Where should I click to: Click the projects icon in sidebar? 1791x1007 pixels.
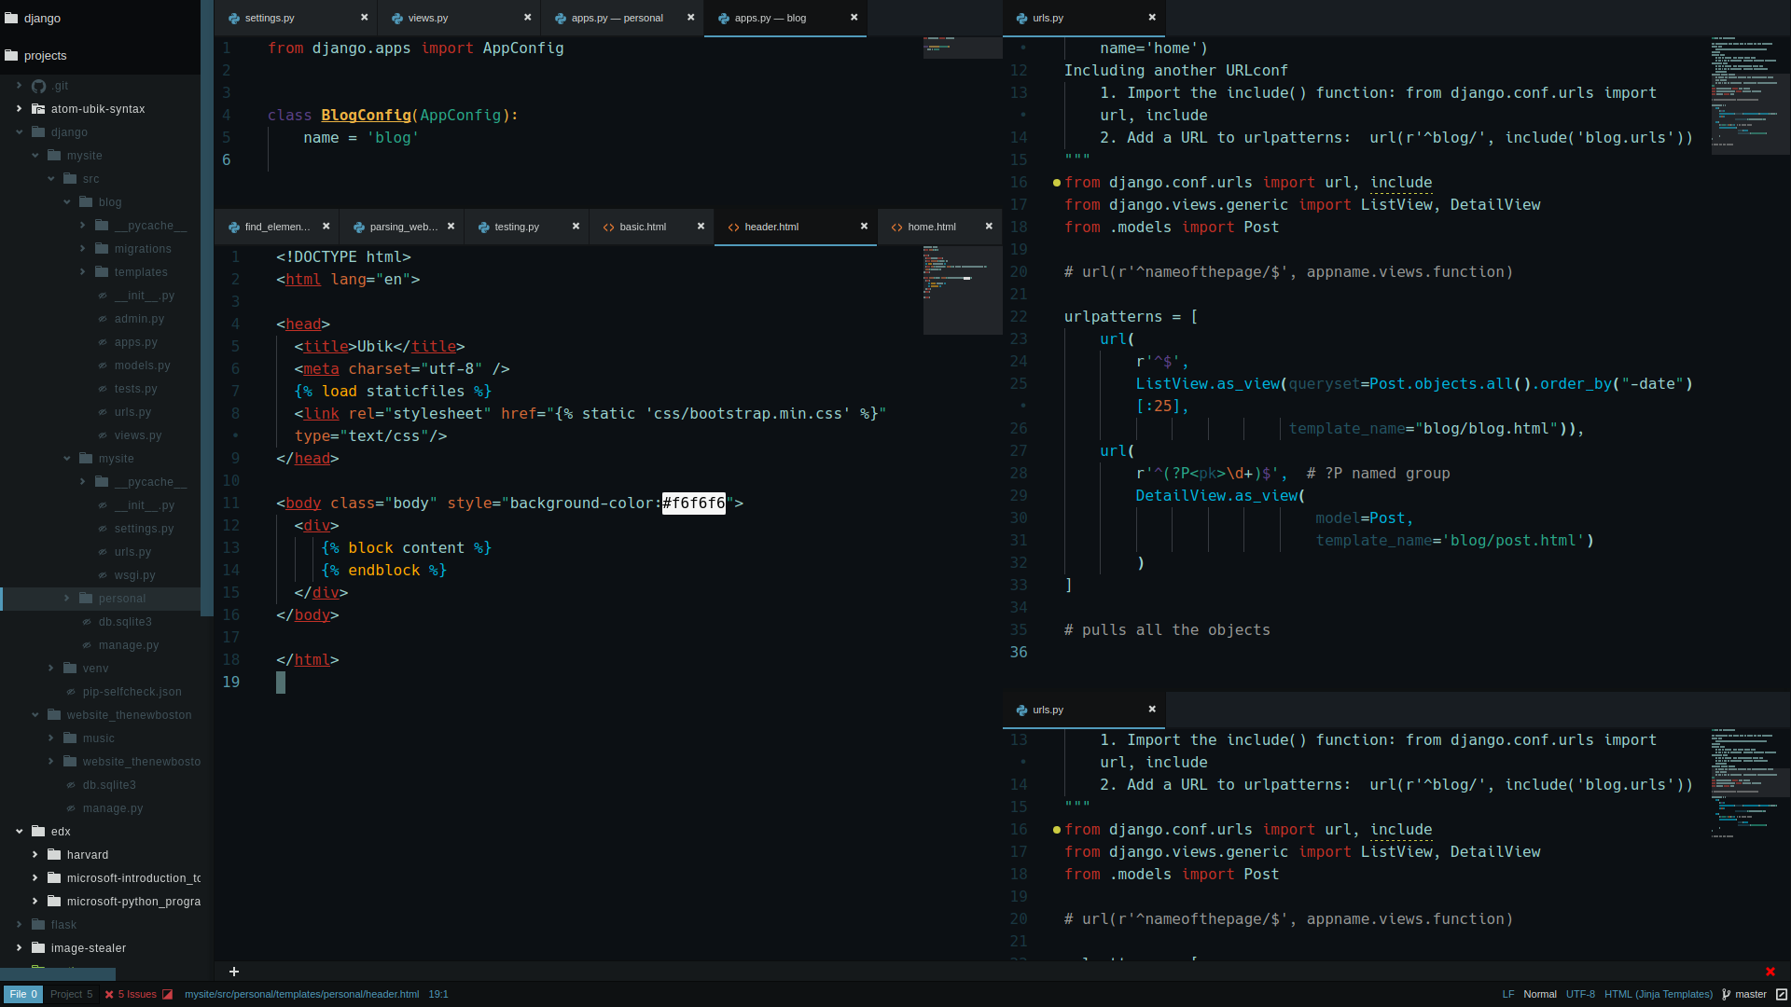pos(11,54)
